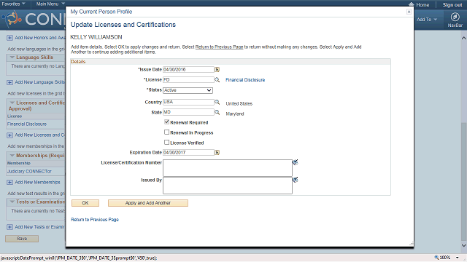
Task: Click the CONNECT logo in header
Action: (34, 20)
